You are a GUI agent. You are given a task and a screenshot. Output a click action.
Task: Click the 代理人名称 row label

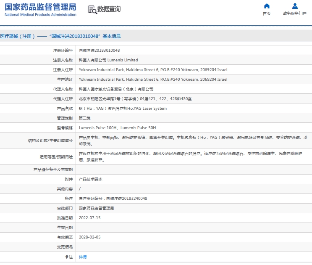(63, 89)
